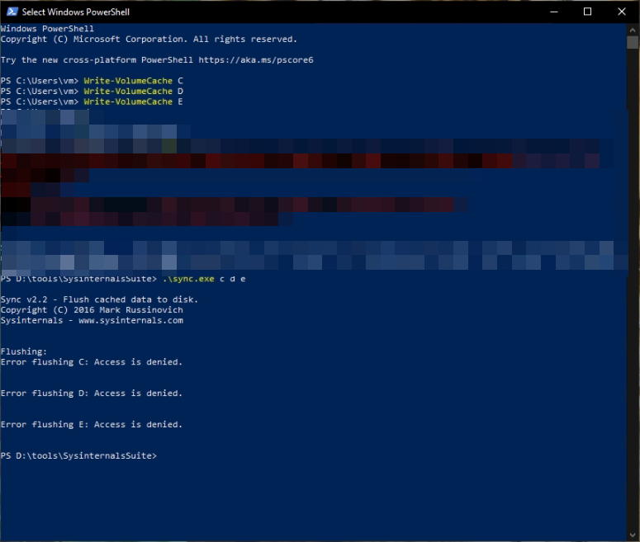Click the 'Write-VolumeCache D' command
Viewport: 640px width, 542px height.
(133, 91)
